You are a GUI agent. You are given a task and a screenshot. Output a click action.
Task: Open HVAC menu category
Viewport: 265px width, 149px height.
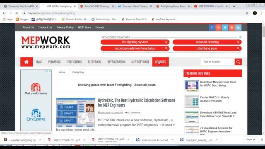(x=39, y=62)
